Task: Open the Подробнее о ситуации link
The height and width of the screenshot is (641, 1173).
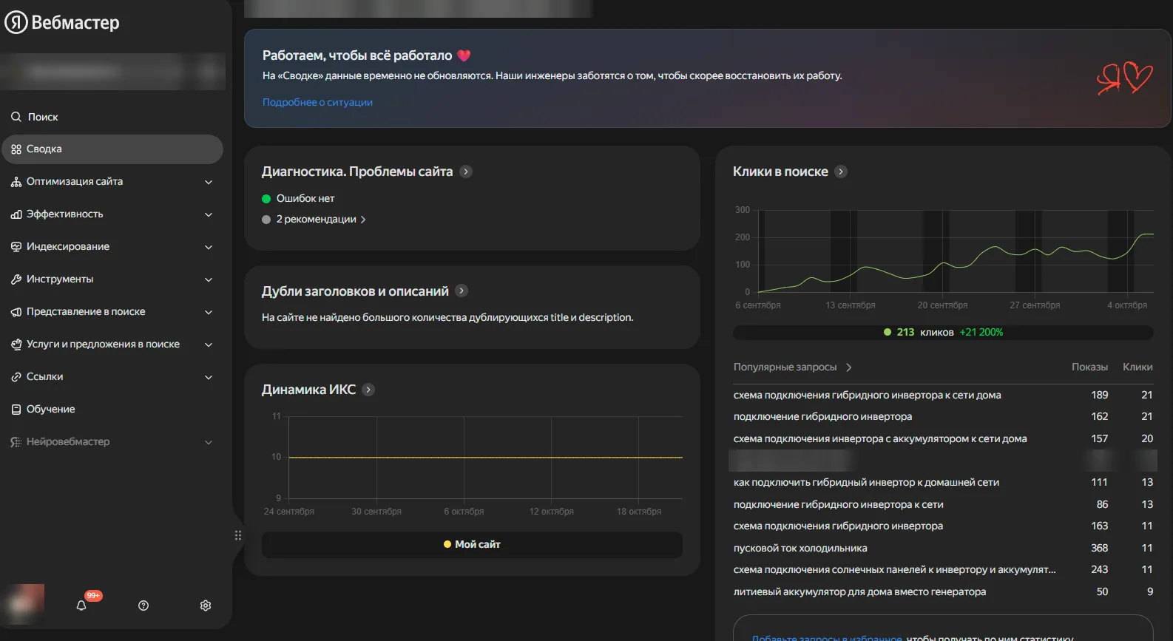Action: click(317, 103)
